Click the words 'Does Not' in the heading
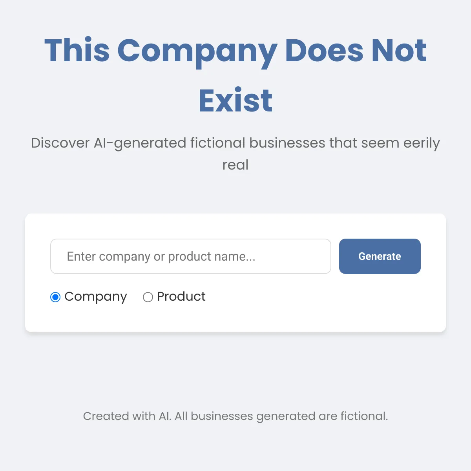471x471 pixels. pyautogui.click(x=356, y=50)
